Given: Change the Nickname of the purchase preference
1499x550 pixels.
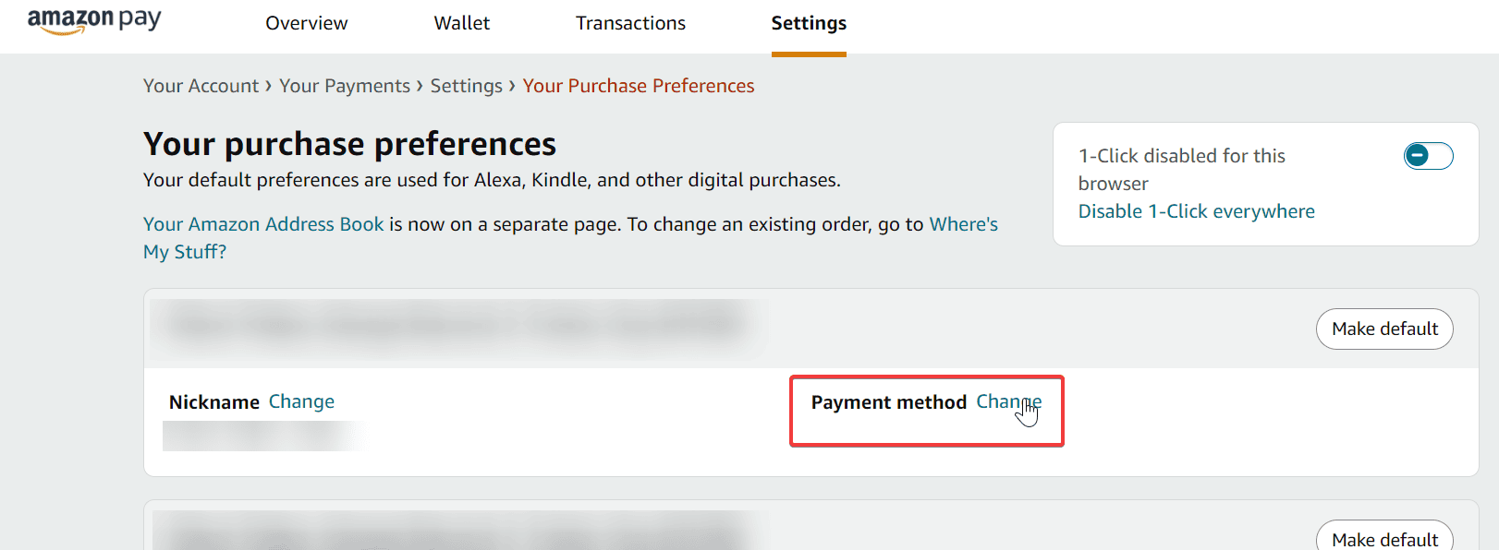Looking at the screenshot, I should tap(301, 401).
